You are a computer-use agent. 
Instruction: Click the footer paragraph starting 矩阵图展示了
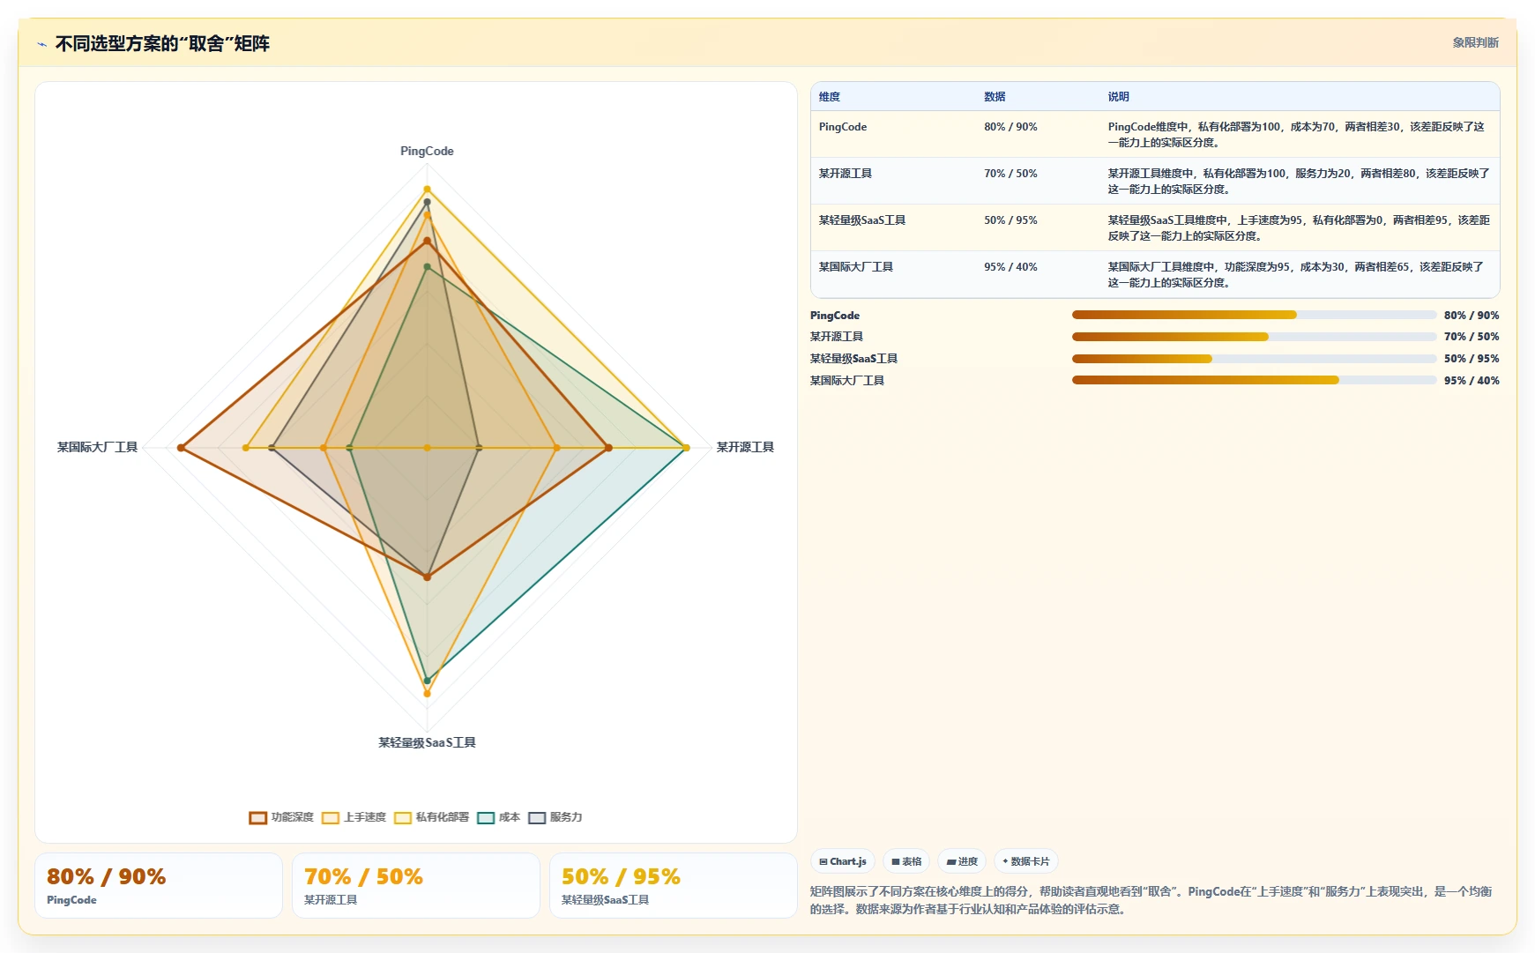point(1151,900)
